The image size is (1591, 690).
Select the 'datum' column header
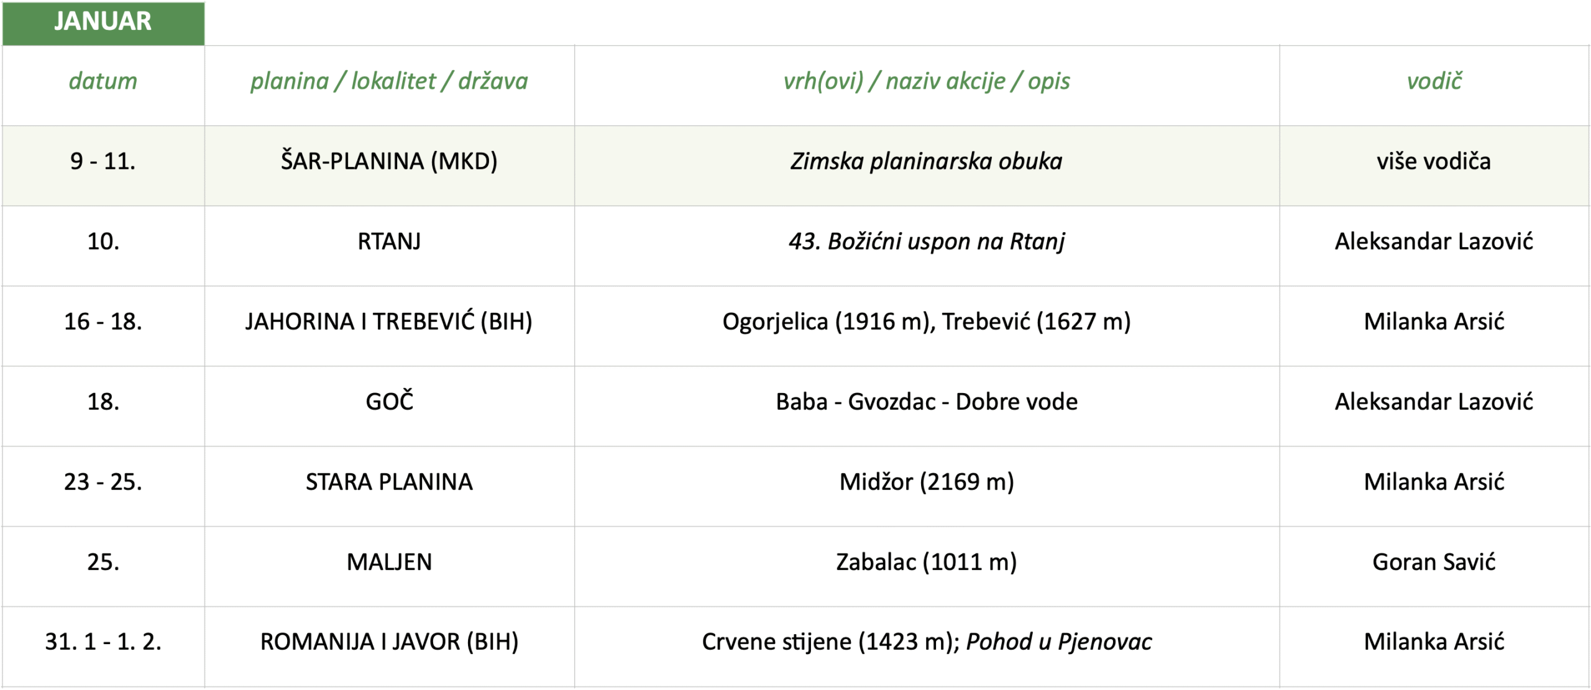point(103,81)
